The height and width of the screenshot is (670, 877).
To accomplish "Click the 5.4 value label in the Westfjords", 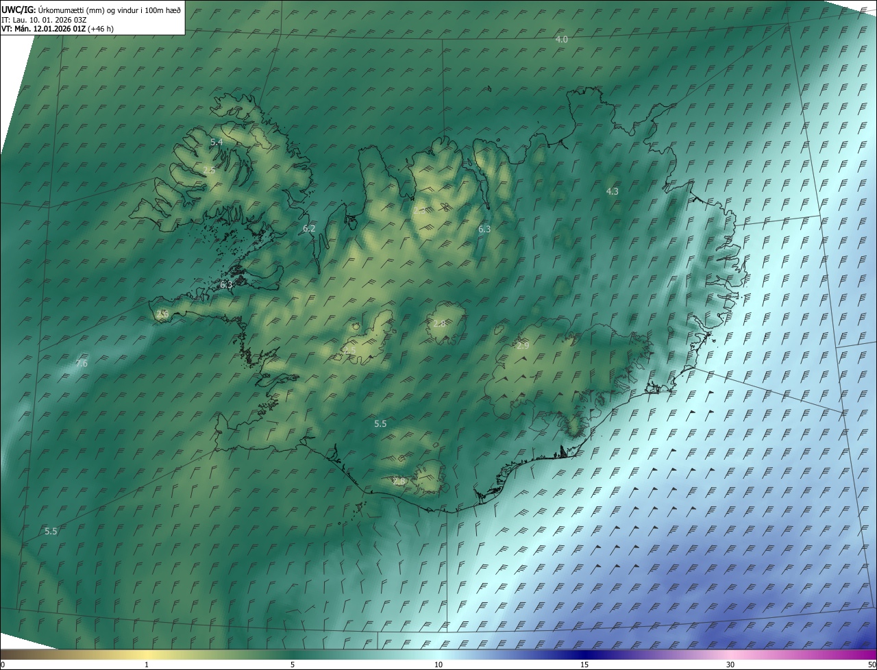I will click(x=217, y=142).
